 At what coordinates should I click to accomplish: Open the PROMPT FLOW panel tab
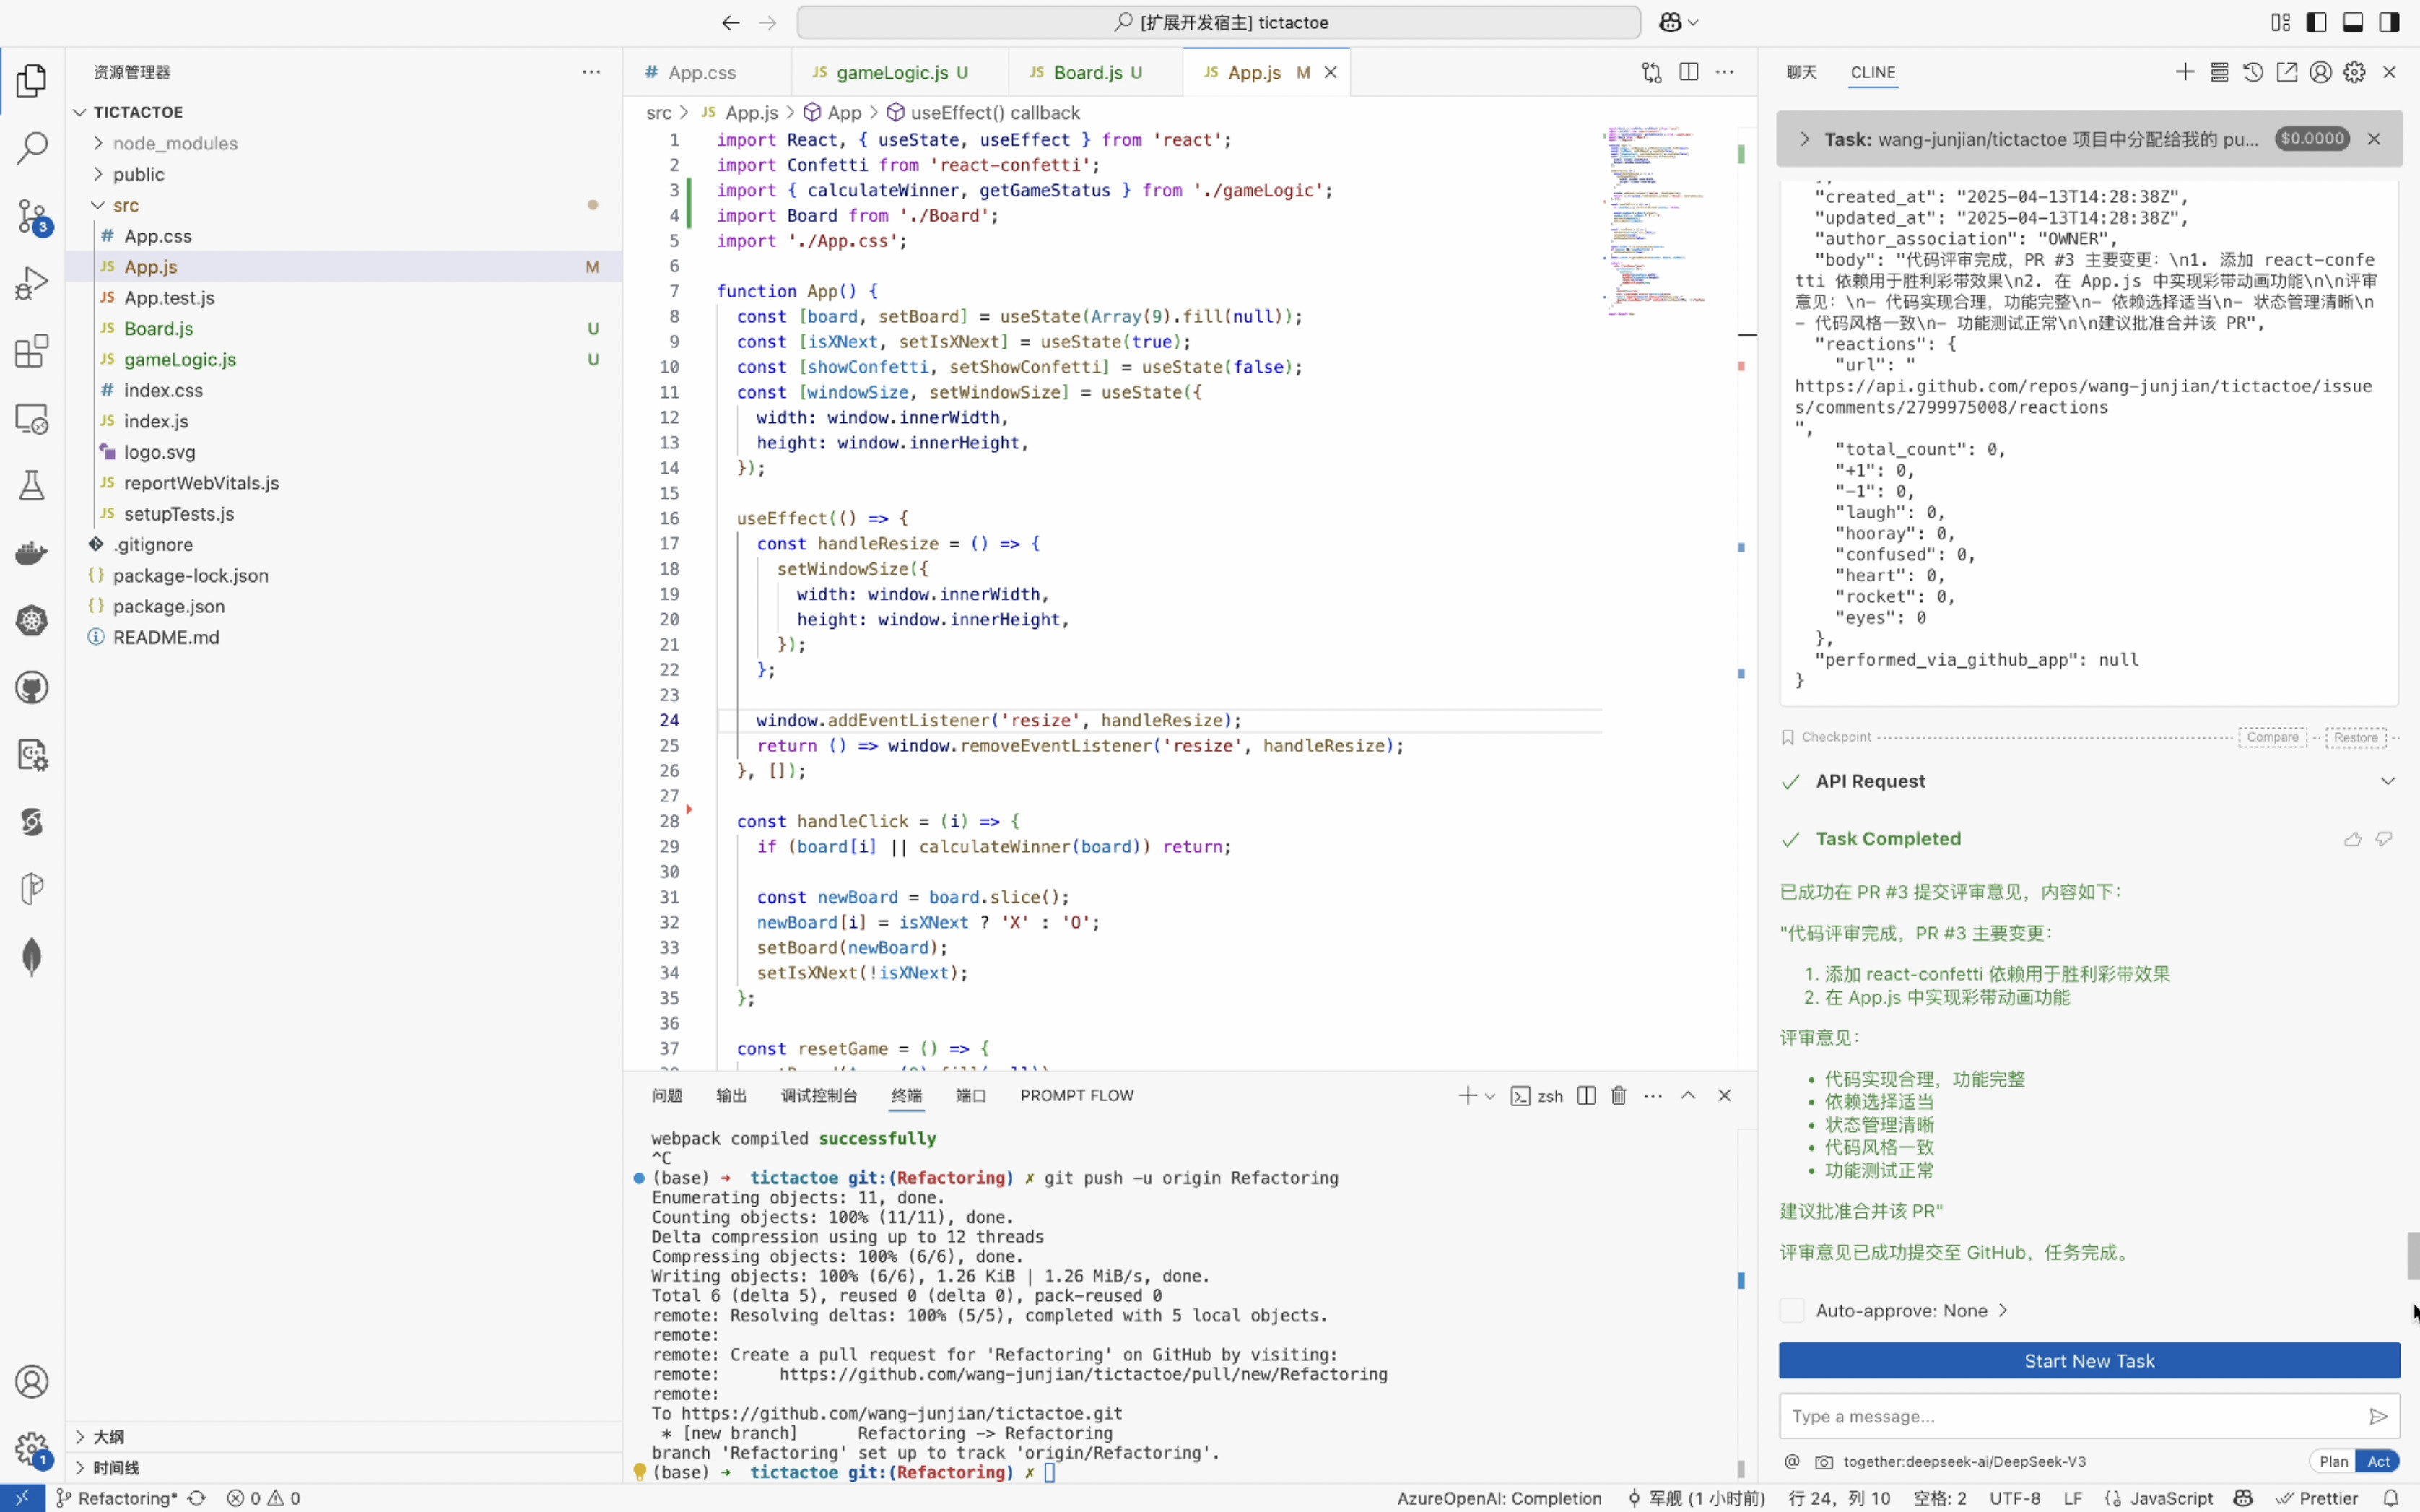coord(1076,1095)
